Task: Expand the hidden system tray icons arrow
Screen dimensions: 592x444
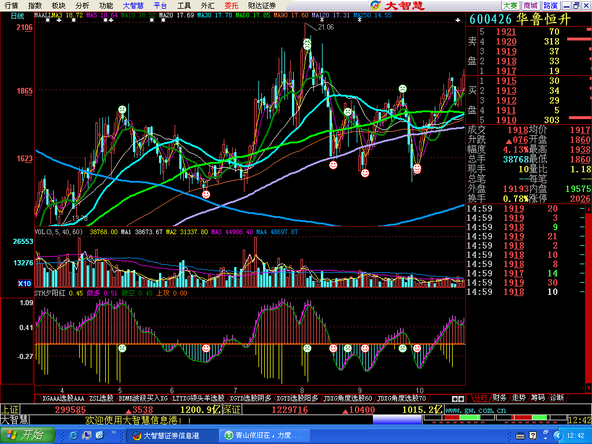Action: point(558,436)
